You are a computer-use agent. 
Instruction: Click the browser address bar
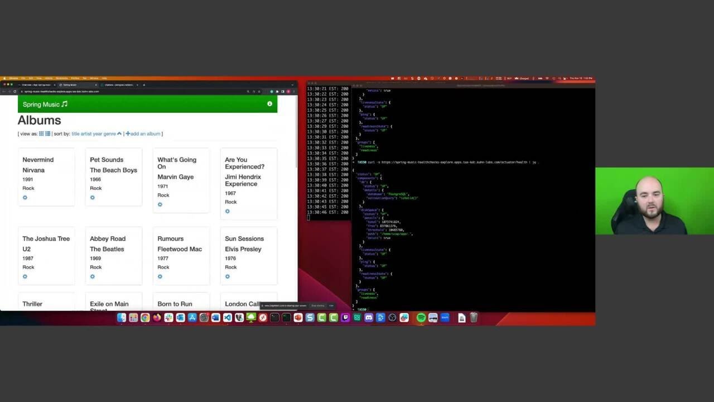point(112,91)
